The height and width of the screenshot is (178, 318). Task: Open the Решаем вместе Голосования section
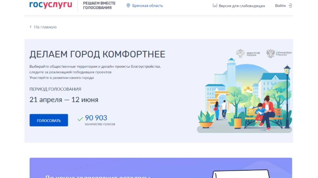pyautogui.click(x=99, y=6)
